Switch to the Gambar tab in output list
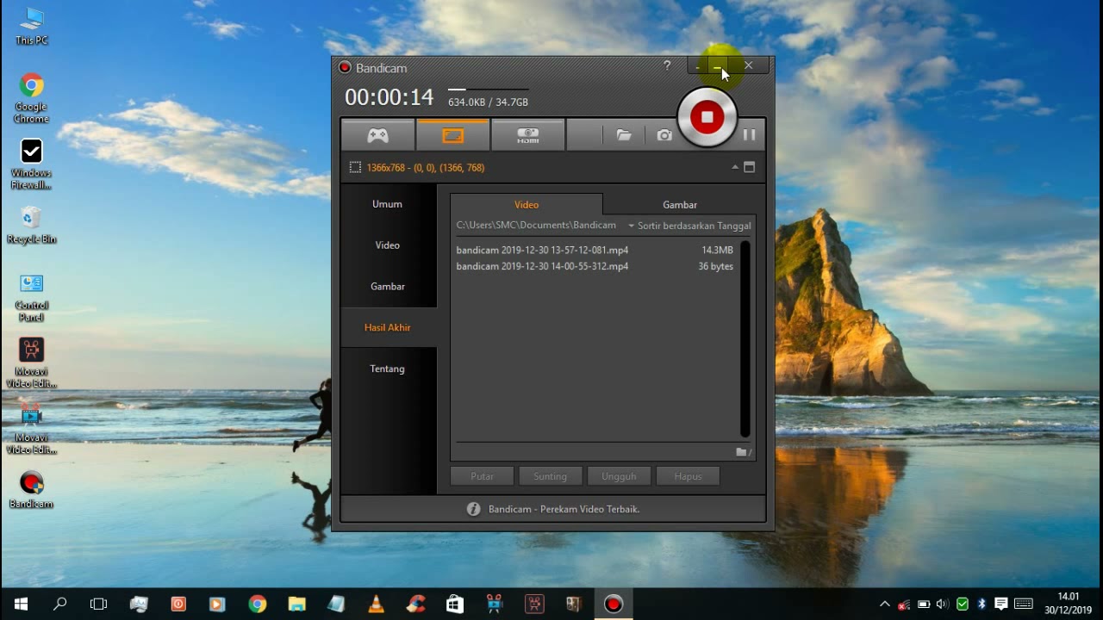 tap(680, 205)
